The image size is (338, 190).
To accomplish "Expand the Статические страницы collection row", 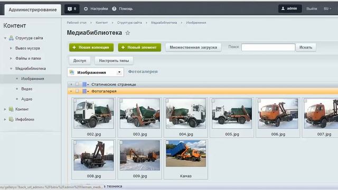I will 71,84.
